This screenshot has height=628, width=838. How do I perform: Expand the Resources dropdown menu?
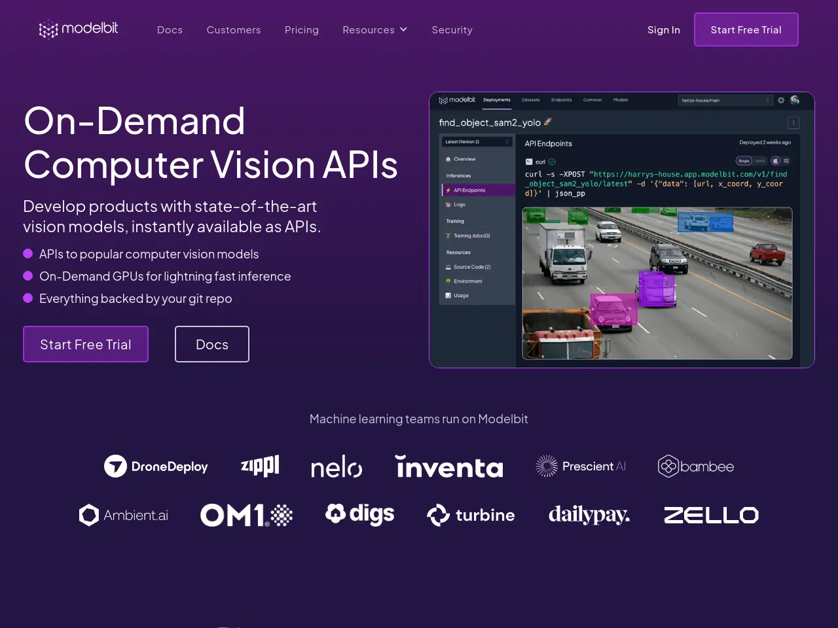tap(374, 30)
